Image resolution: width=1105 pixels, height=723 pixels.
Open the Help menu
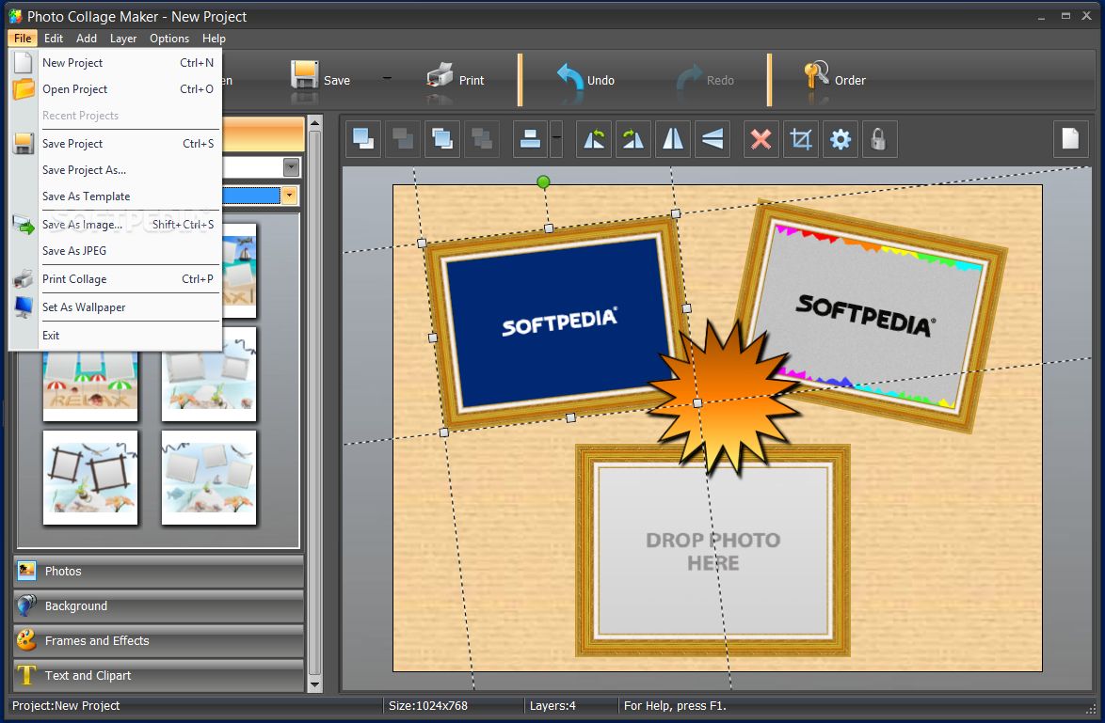click(214, 38)
